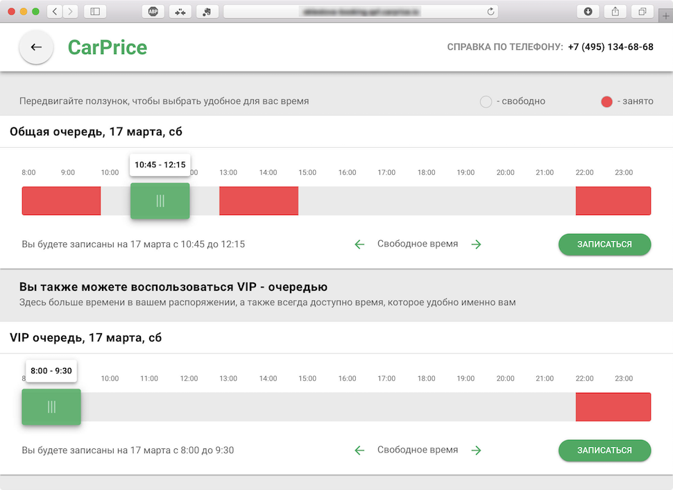Image resolution: width=673 pixels, height=490 pixels.
Task: Toggle the Safari sidebar
Action: point(95,11)
